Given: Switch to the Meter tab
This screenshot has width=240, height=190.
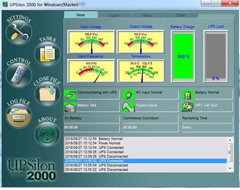Looking at the screenshot, I should click(x=81, y=15).
